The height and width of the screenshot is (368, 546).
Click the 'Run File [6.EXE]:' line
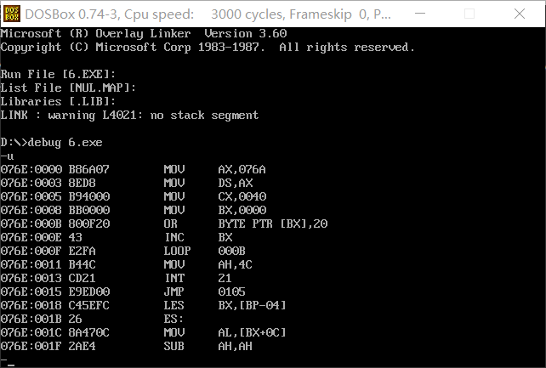(58, 74)
